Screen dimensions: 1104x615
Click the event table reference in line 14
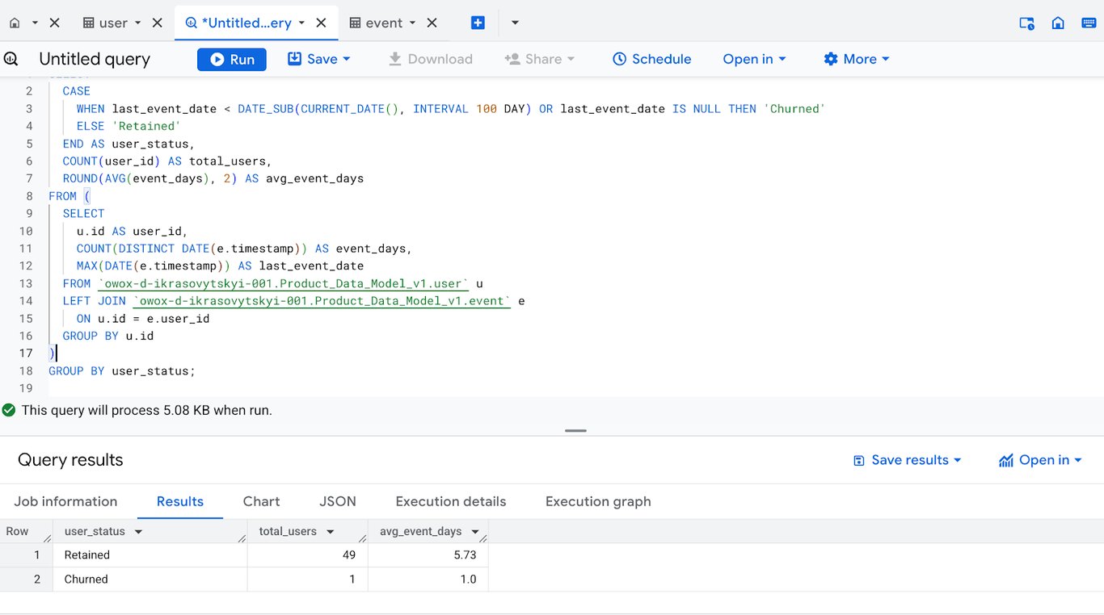322,301
